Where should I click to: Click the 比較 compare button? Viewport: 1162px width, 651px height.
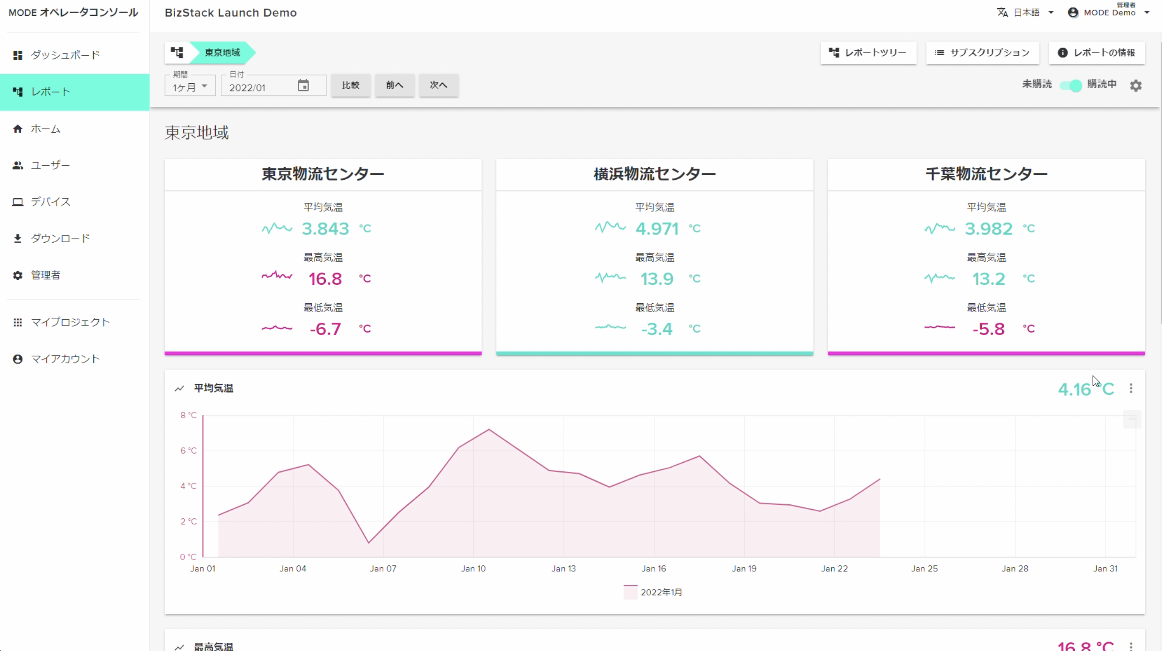351,85
